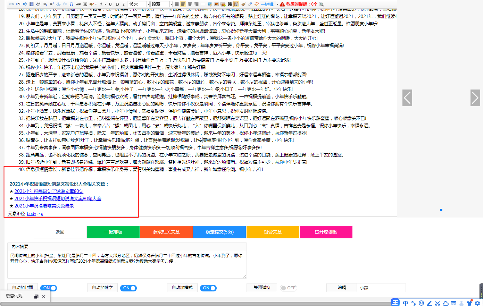The height and width of the screenshot is (306, 483).
Task: Turn off the 自动加封面 switch
Action: click(x=48, y=288)
